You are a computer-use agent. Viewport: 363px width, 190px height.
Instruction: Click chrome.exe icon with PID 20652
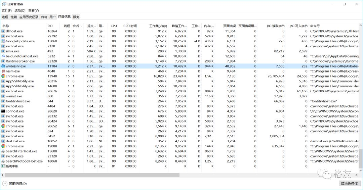click(x=3, y=126)
